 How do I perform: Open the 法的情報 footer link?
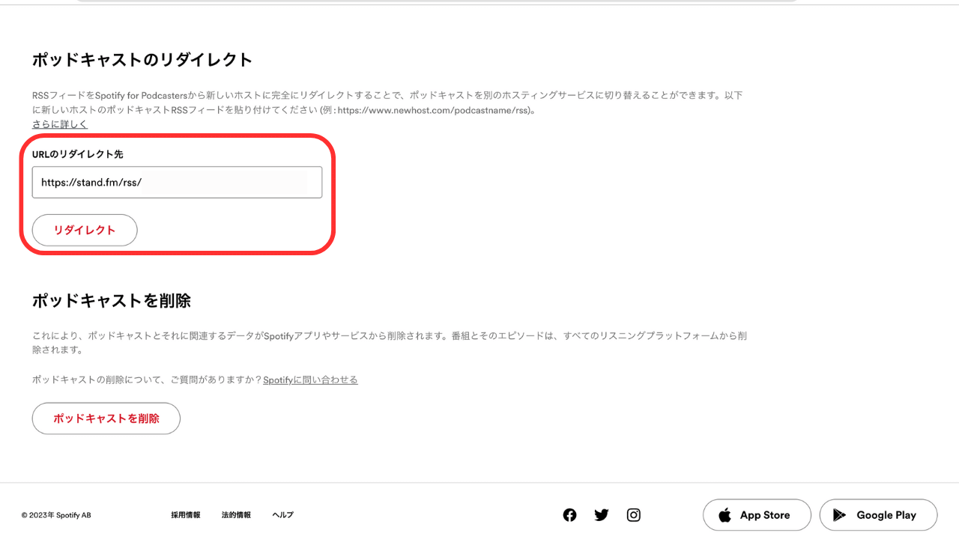[x=236, y=515]
